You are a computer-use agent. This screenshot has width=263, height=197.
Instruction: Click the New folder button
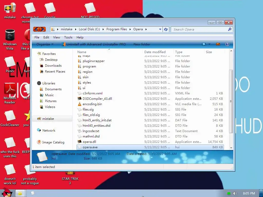coord(142,44)
